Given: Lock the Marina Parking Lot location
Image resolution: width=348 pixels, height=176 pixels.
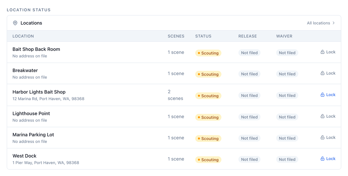Looking at the screenshot, I should (328, 137).
